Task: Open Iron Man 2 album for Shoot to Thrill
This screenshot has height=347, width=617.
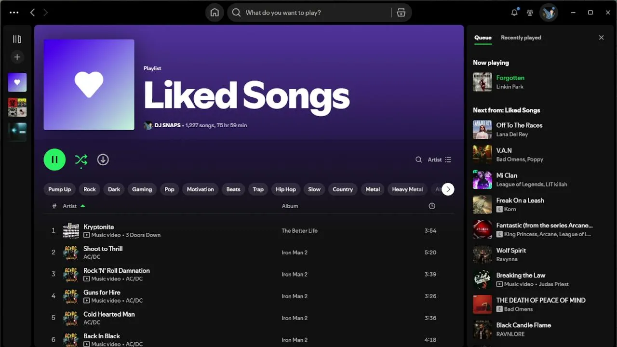Action: point(295,253)
